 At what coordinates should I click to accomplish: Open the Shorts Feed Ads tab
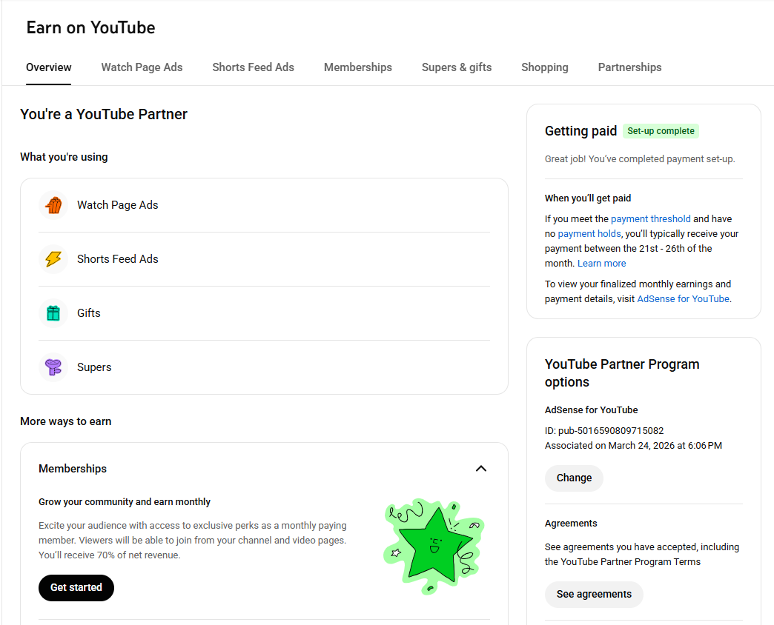[254, 67]
